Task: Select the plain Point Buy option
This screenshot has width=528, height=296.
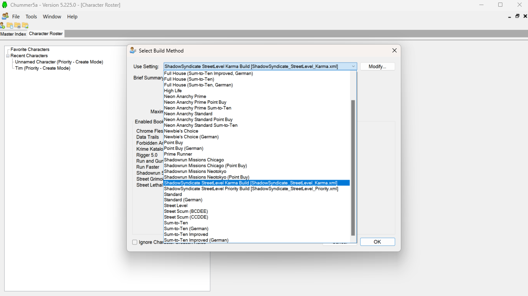Action: coord(256,143)
